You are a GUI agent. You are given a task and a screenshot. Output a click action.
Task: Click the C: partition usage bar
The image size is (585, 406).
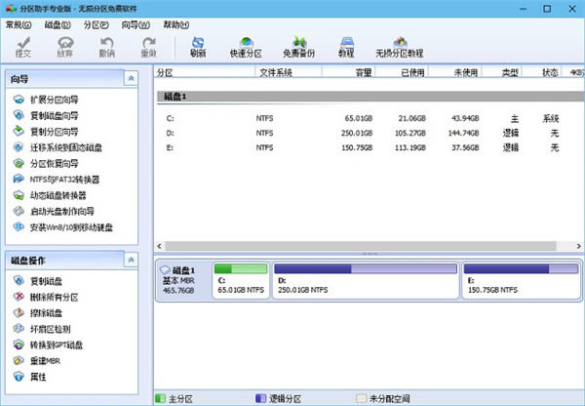240,268
